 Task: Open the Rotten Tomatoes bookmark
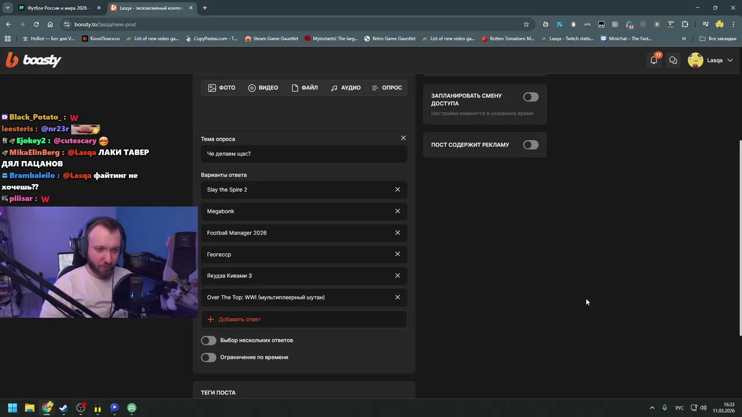click(508, 39)
